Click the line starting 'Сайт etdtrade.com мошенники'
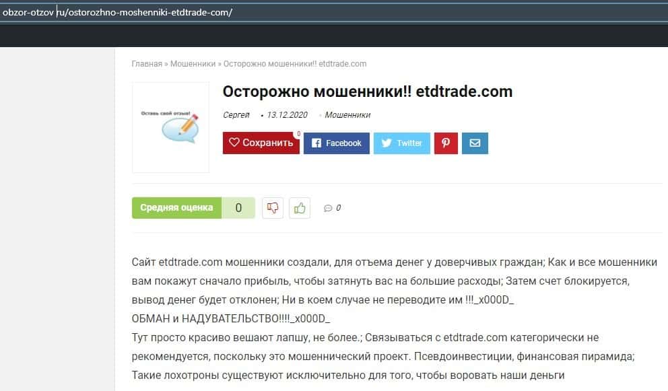 pos(394,262)
